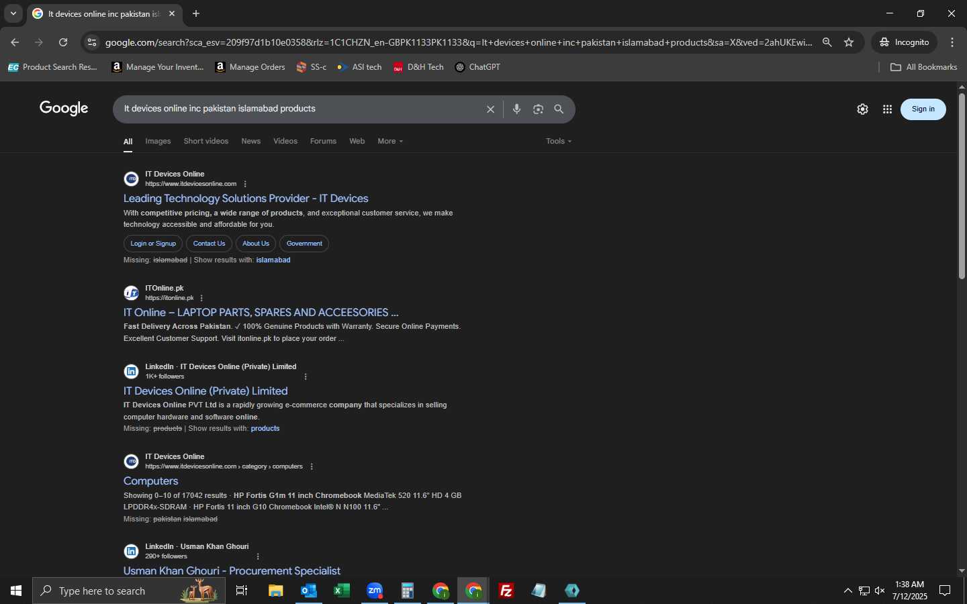Image resolution: width=967 pixels, height=604 pixels.
Task: Open FileZilla from the taskbar
Action: point(506,591)
